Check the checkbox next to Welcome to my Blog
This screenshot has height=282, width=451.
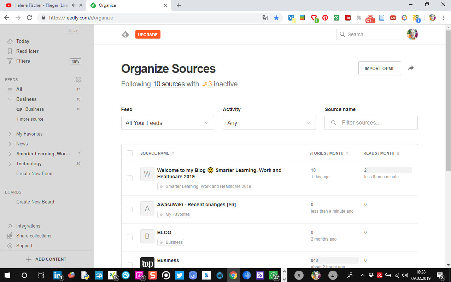pyautogui.click(x=130, y=178)
